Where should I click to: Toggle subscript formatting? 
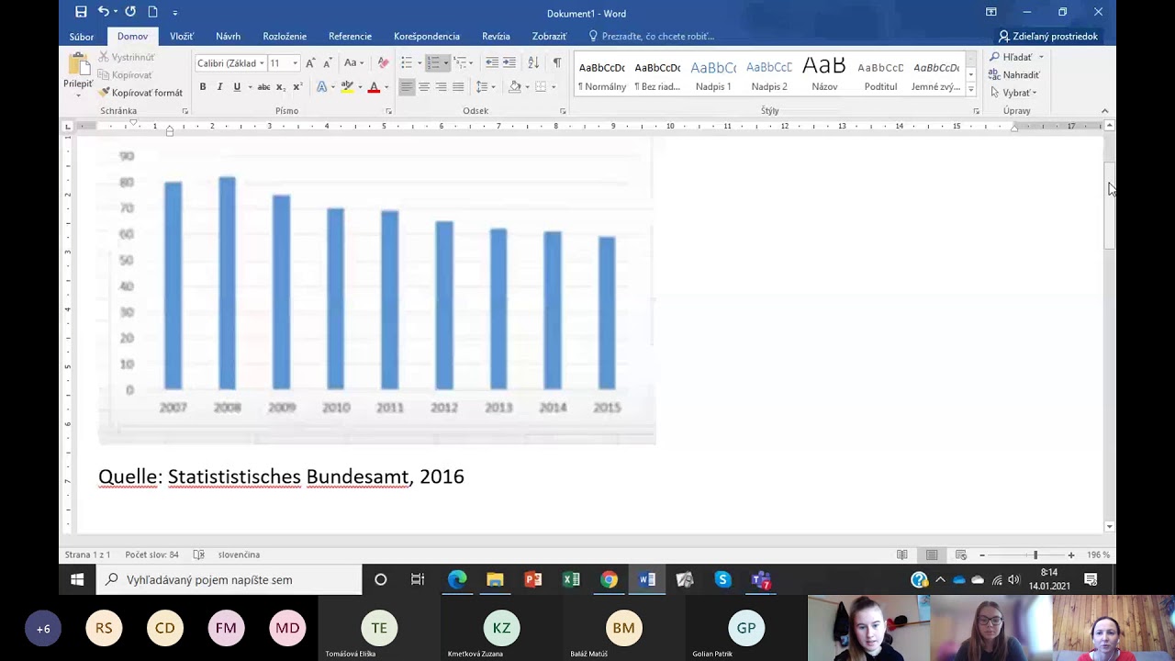(281, 87)
